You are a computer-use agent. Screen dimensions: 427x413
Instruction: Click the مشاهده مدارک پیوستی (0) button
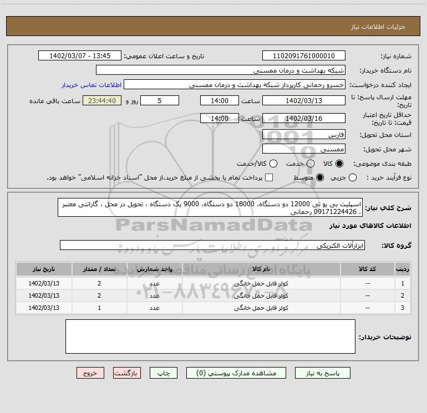pyautogui.click(x=236, y=373)
